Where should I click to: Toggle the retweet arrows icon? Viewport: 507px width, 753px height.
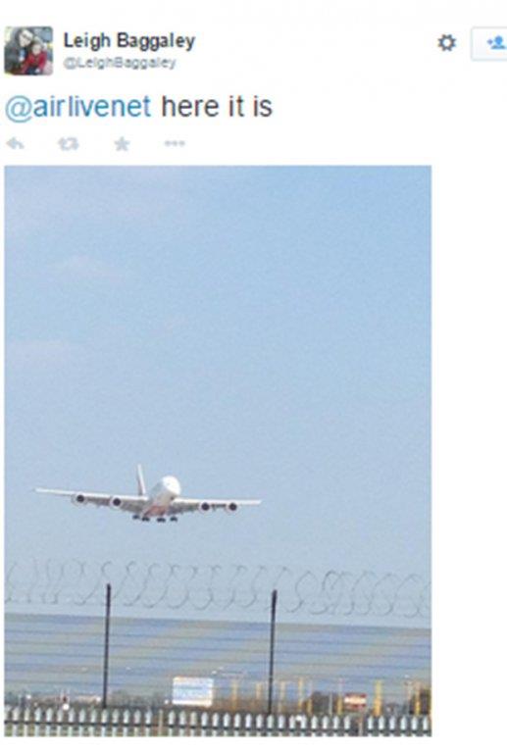(x=68, y=143)
